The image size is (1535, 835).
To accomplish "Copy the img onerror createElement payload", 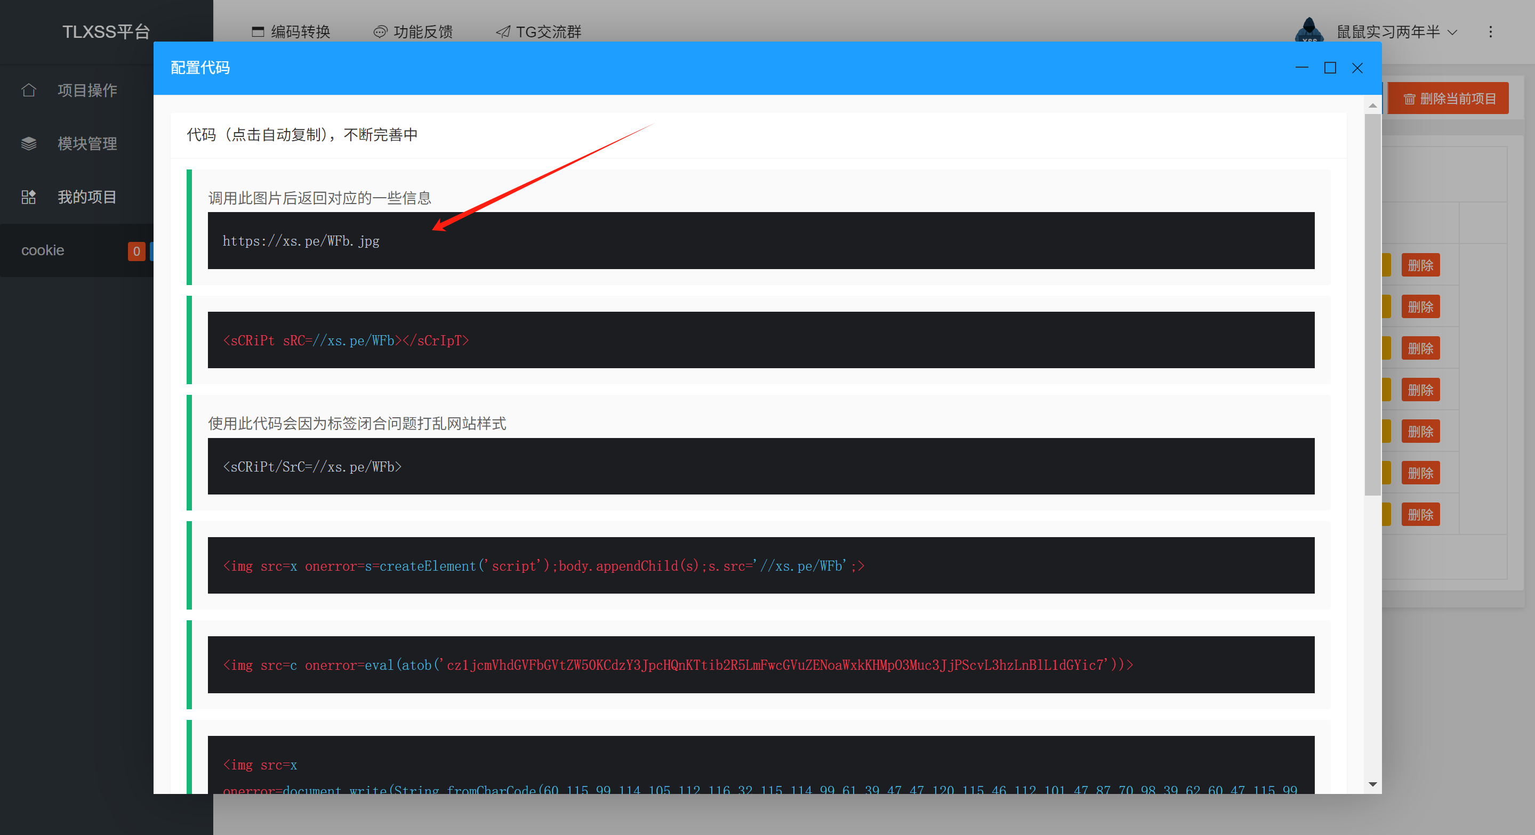I will pyautogui.click(x=760, y=565).
